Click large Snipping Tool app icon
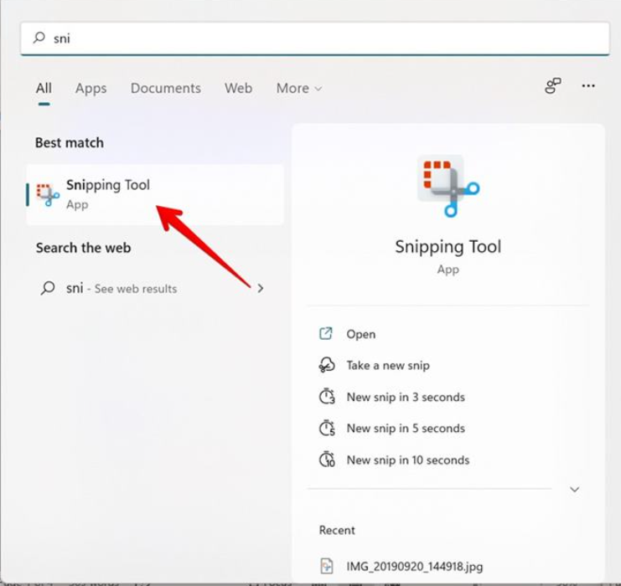Viewport: 621px width, 586px height. coord(448,186)
